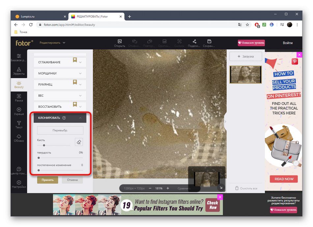Click the Повторить redo icon
The height and width of the screenshot is (227, 313).
[x=150, y=41]
